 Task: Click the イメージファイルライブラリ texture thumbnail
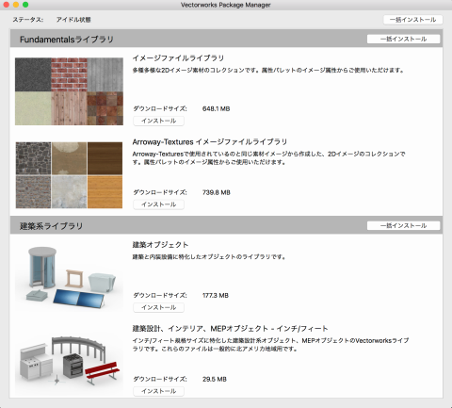pyautogui.click(x=69, y=91)
